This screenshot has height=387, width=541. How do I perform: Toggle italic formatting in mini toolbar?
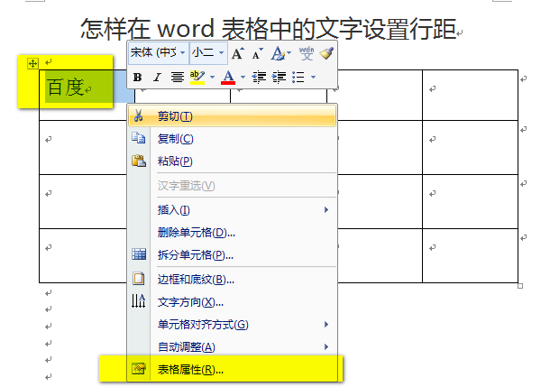157,77
